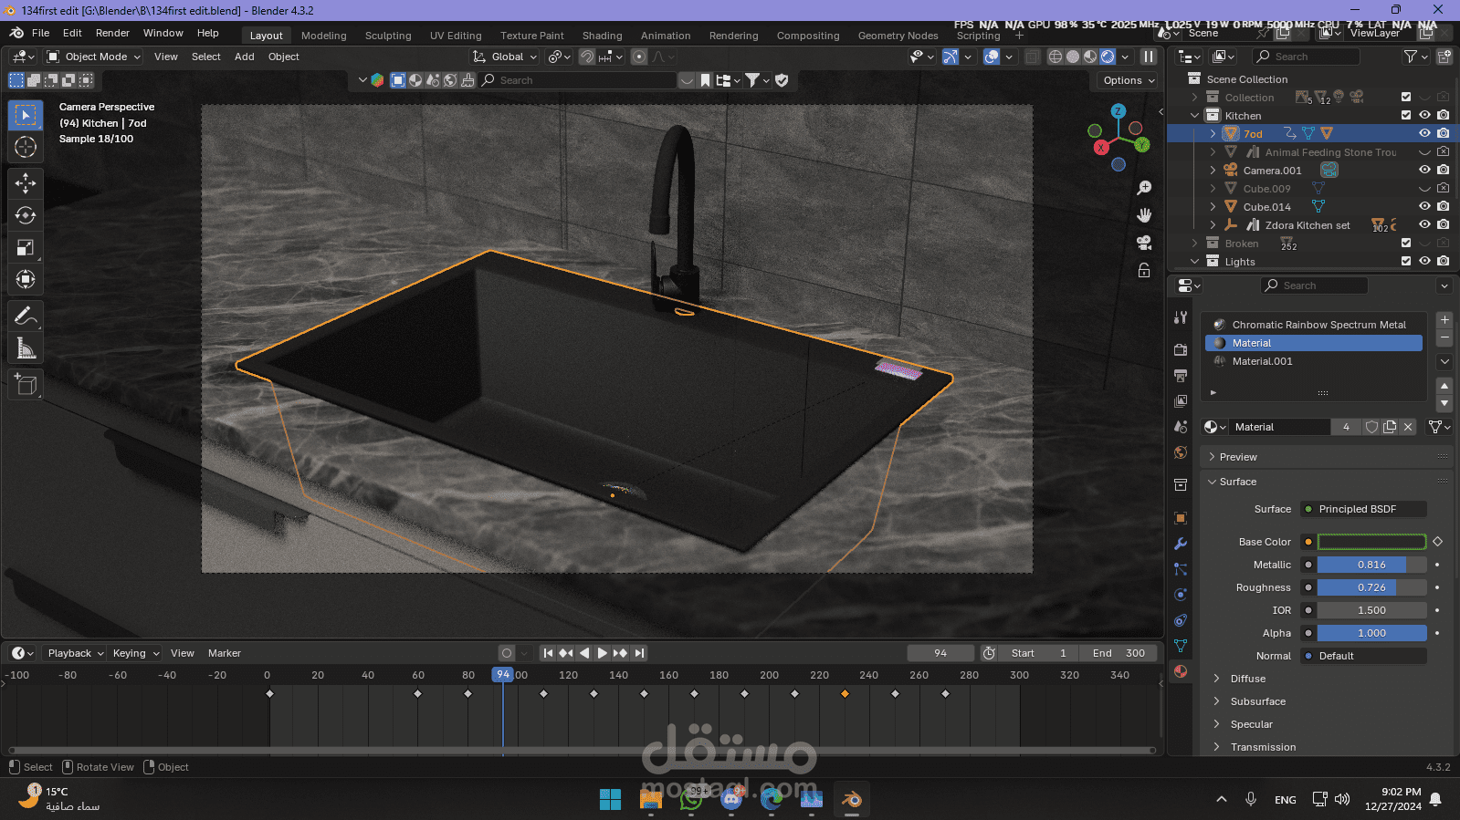
Task: Toggle camera view in viewport
Action: coord(1144,243)
